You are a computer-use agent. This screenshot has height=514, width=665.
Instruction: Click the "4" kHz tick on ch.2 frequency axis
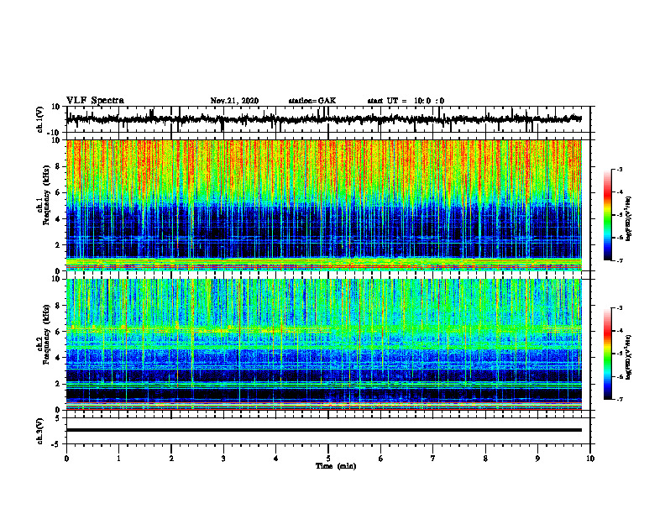(x=58, y=358)
